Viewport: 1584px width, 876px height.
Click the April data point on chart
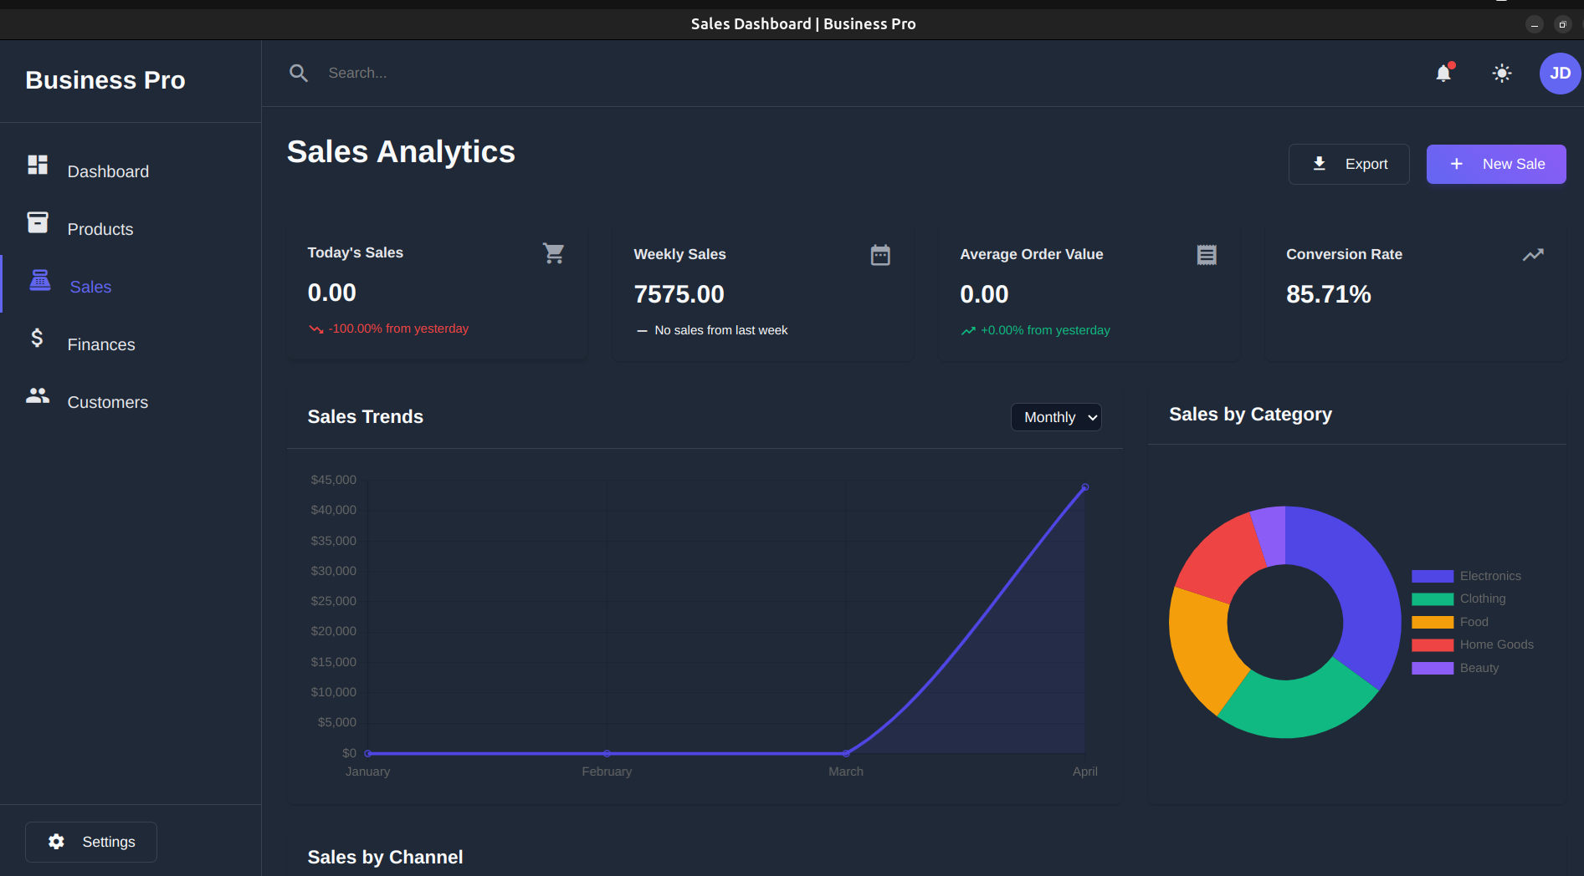1085,486
